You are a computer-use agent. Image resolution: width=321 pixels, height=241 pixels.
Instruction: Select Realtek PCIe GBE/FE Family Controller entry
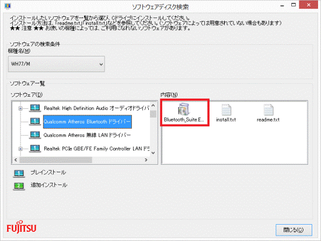pyautogui.click(x=97, y=148)
